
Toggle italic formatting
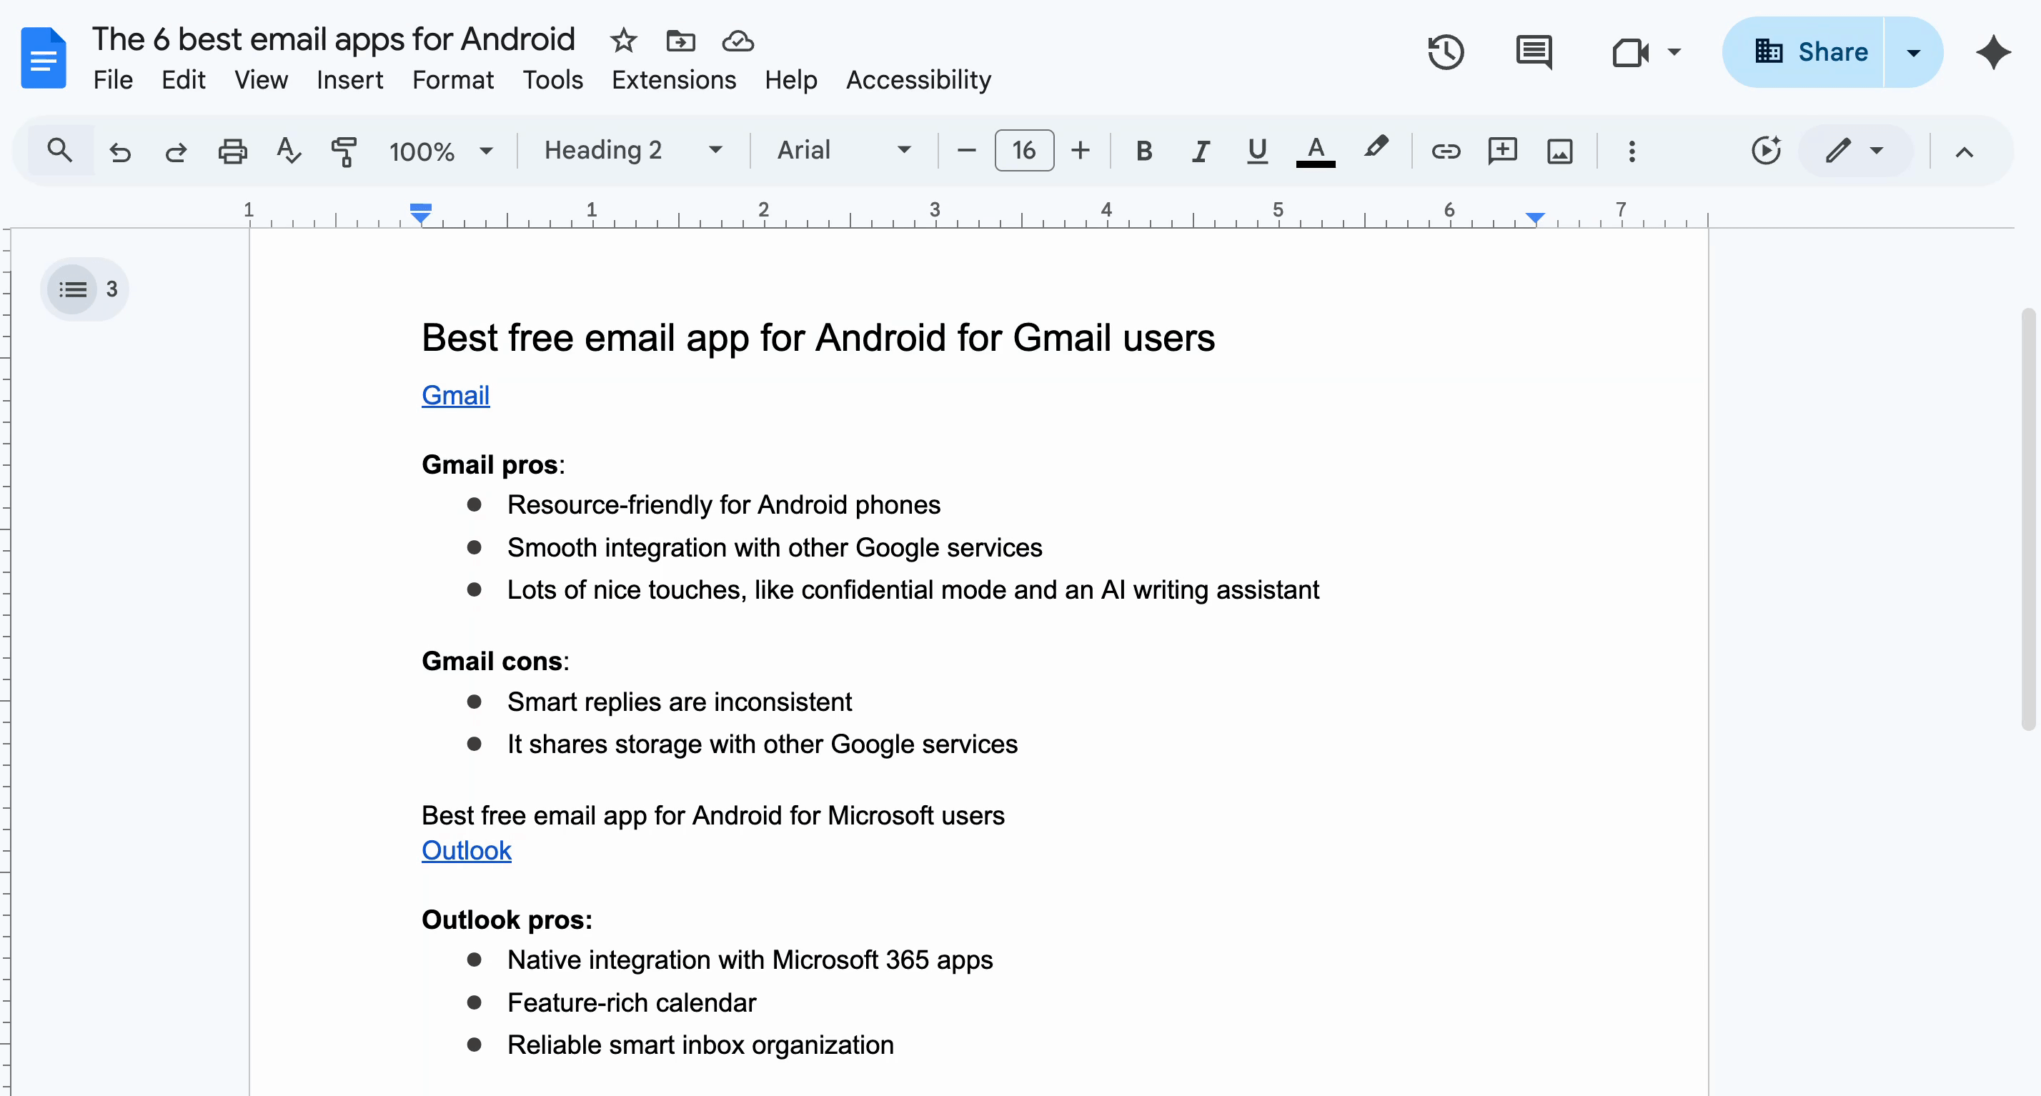(x=1200, y=151)
